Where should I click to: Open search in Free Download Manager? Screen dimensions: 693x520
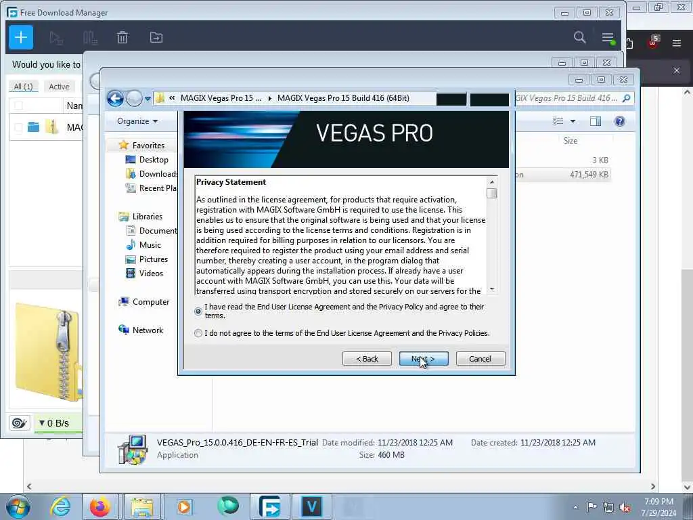pyautogui.click(x=579, y=37)
